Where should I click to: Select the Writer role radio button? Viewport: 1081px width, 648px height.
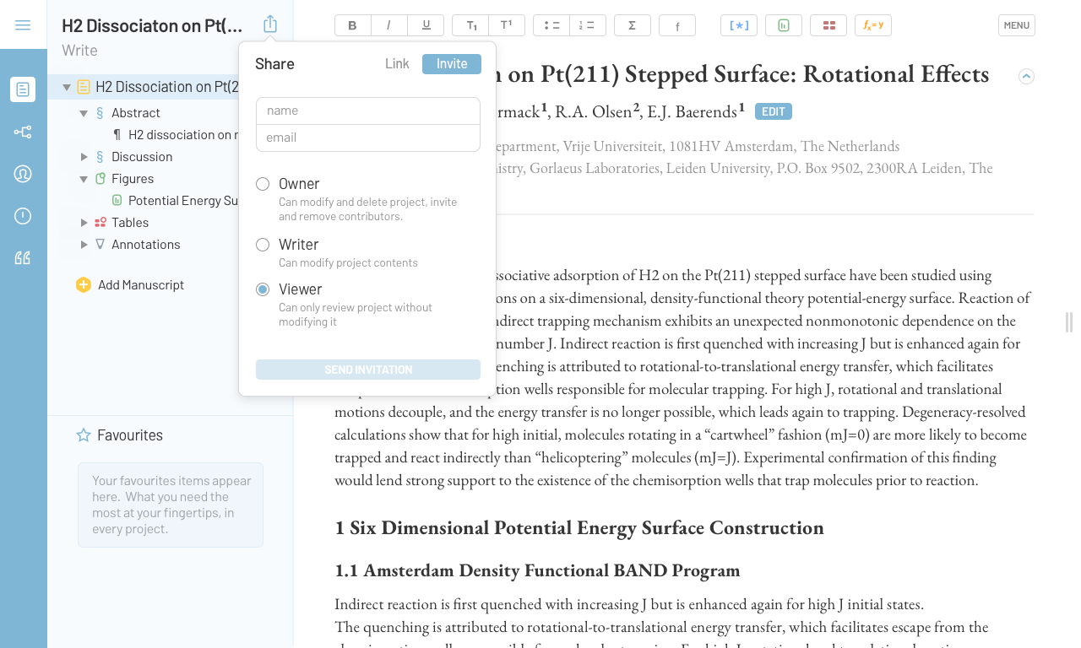[263, 245]
